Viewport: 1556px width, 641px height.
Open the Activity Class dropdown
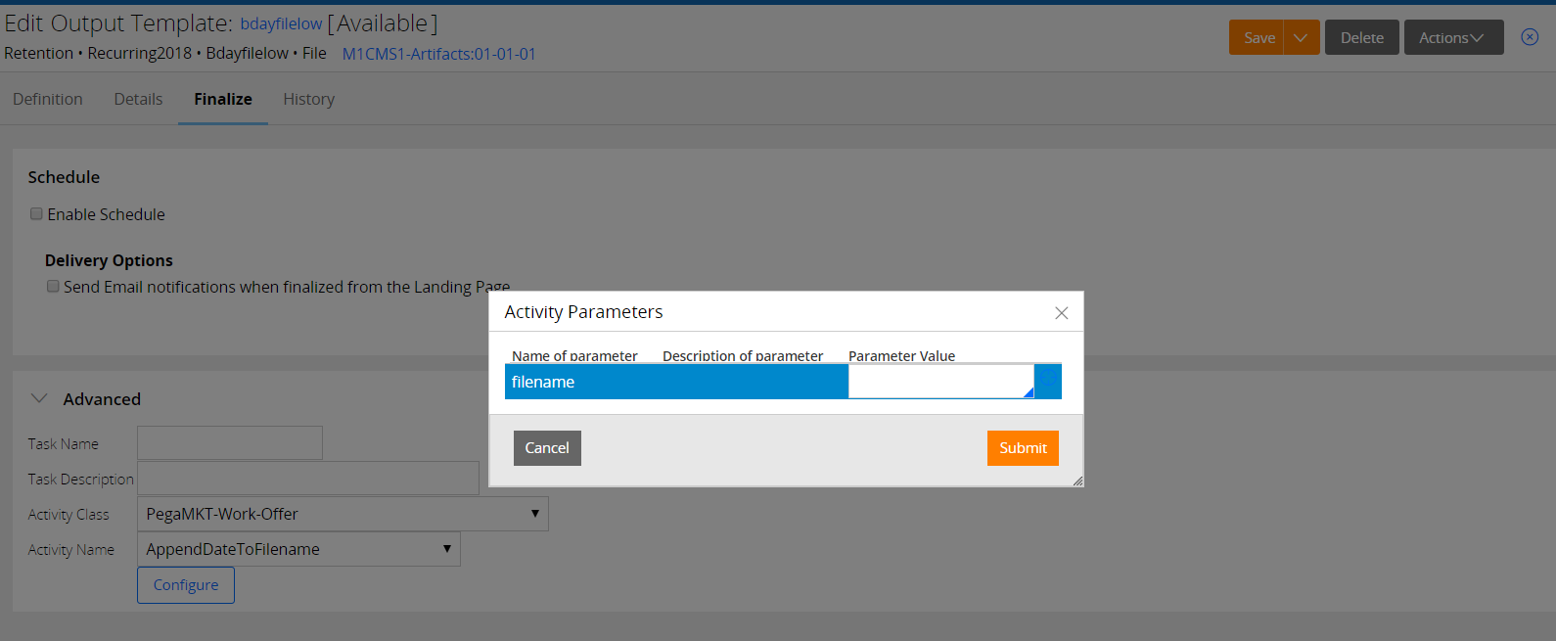343,514
